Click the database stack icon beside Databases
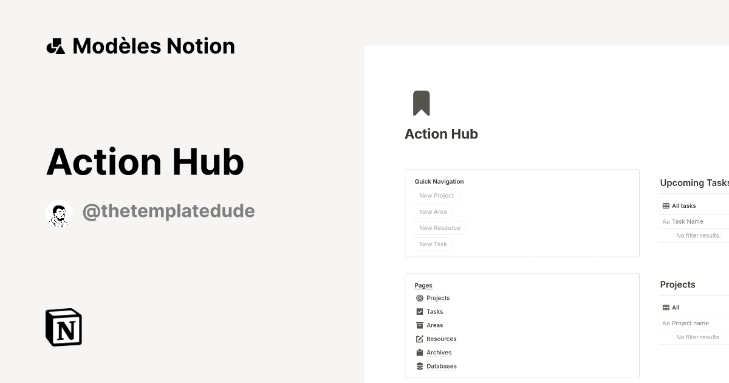Viewport: 729px width, 383px height. pyautogui.click(x=420, y=366)
